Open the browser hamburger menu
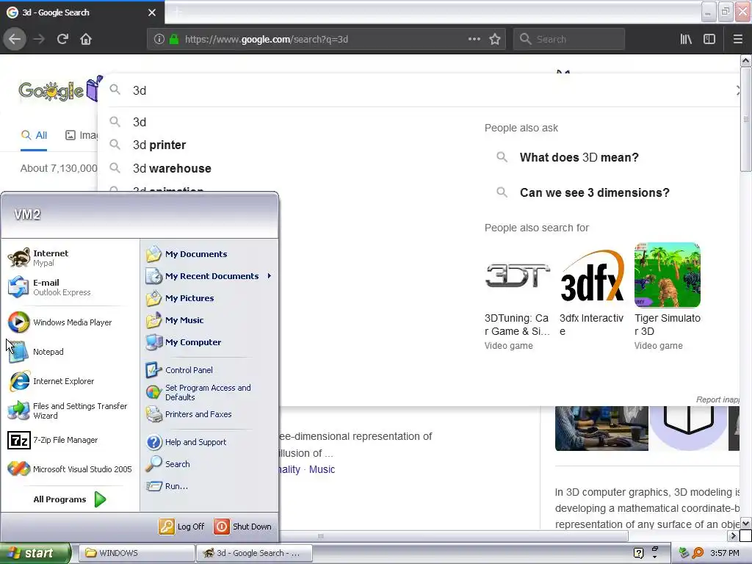Image resolution: width=752 pixels, height=564 pixels. tap(738, 40)
